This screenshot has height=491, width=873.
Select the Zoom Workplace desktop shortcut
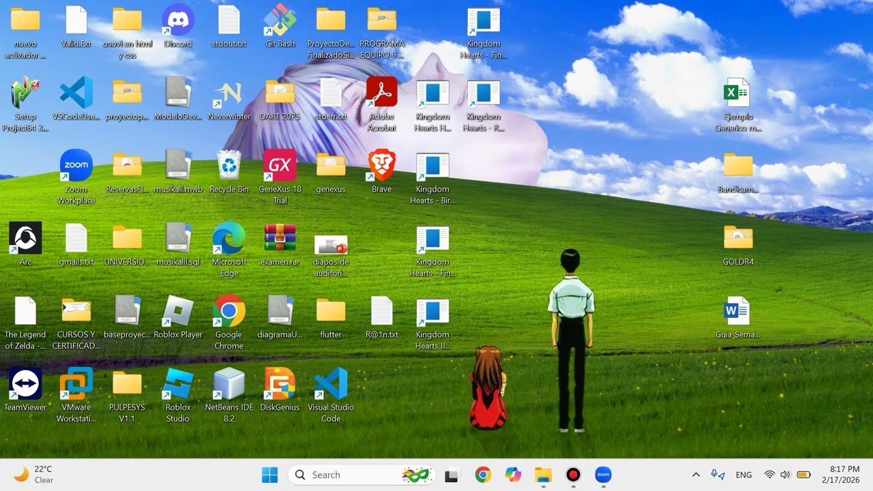pos(76,177)
